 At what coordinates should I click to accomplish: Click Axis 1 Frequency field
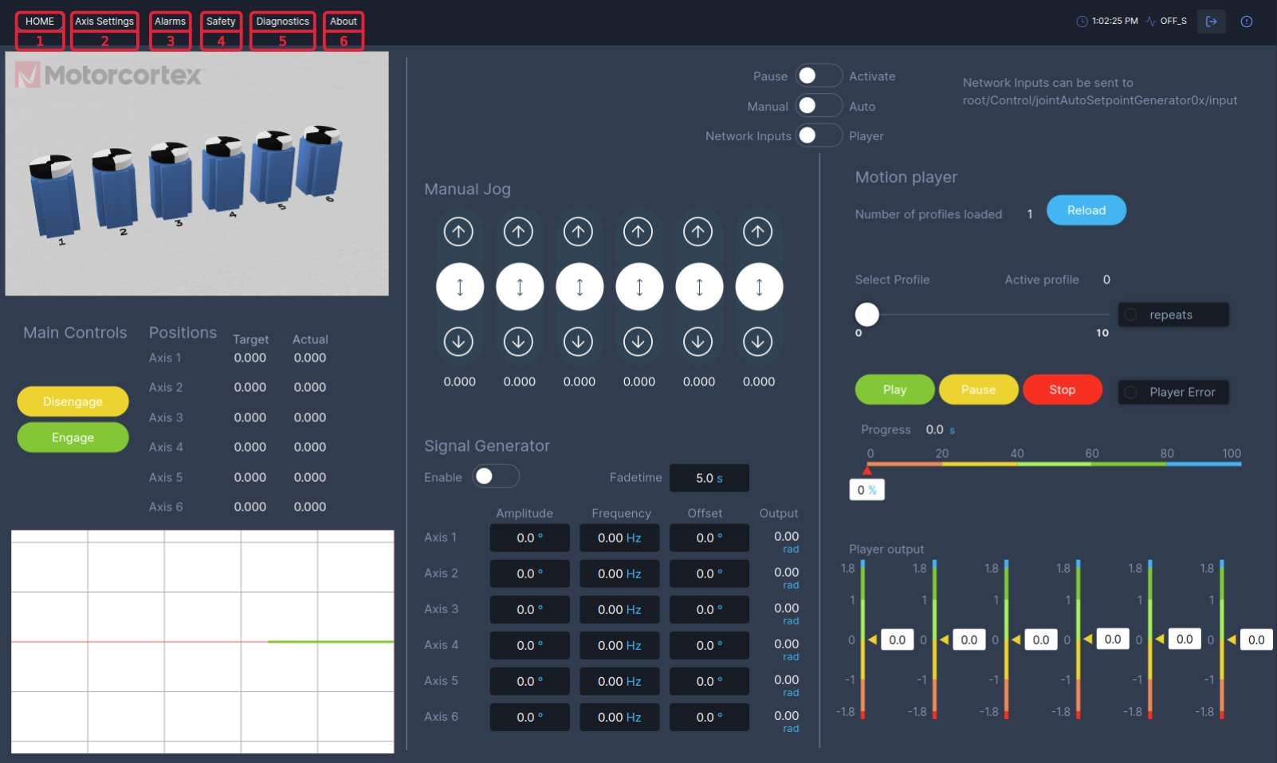[619, 538]
